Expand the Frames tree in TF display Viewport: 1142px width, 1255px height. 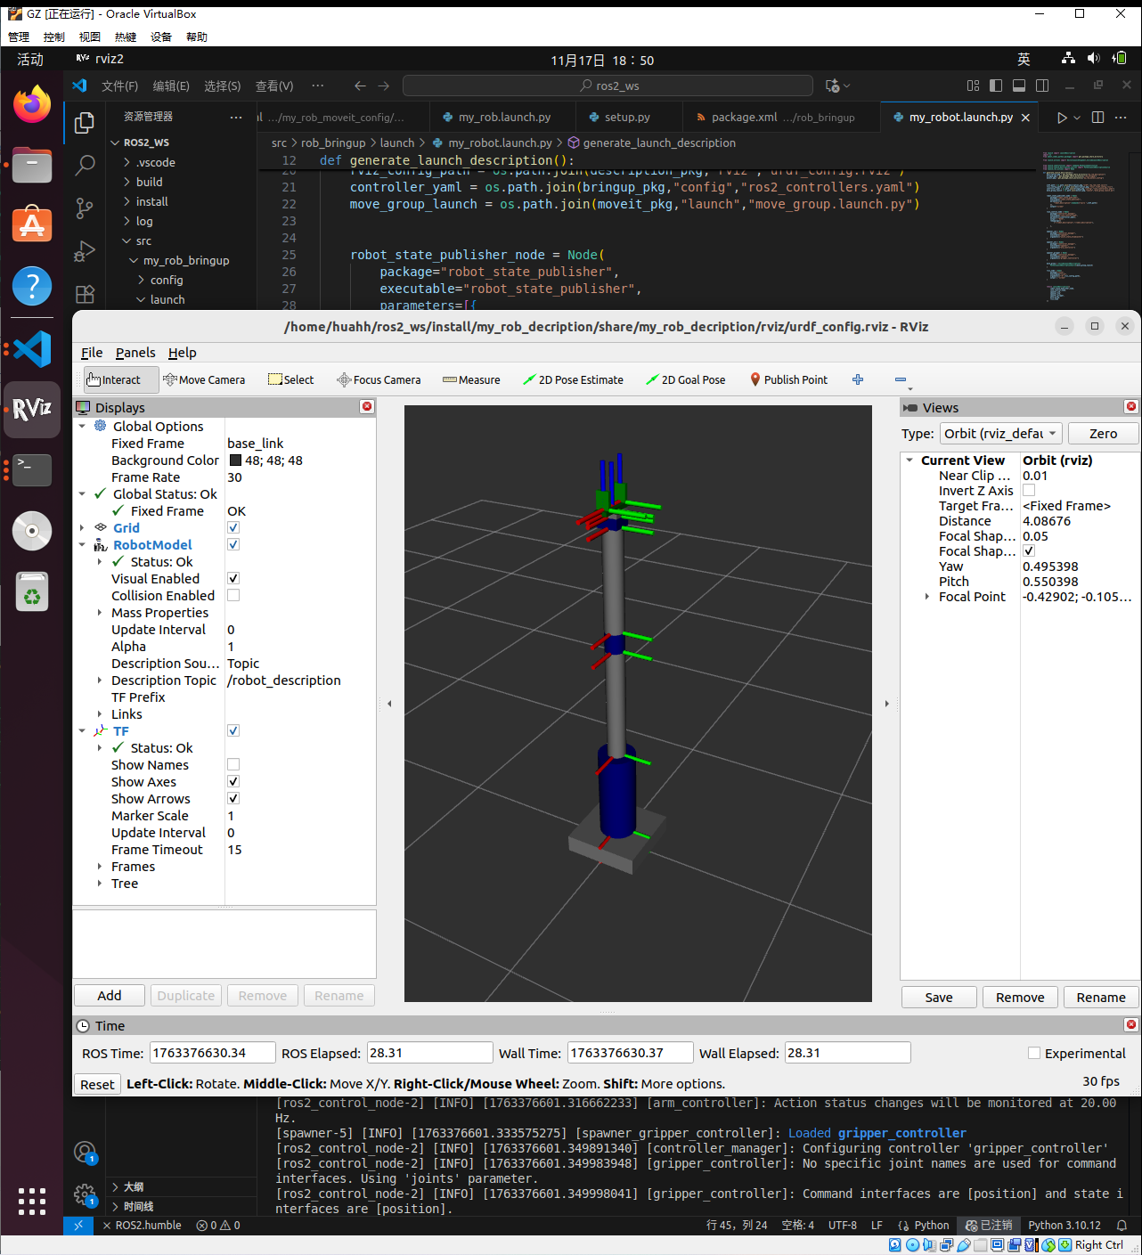(x=99, y=866)
